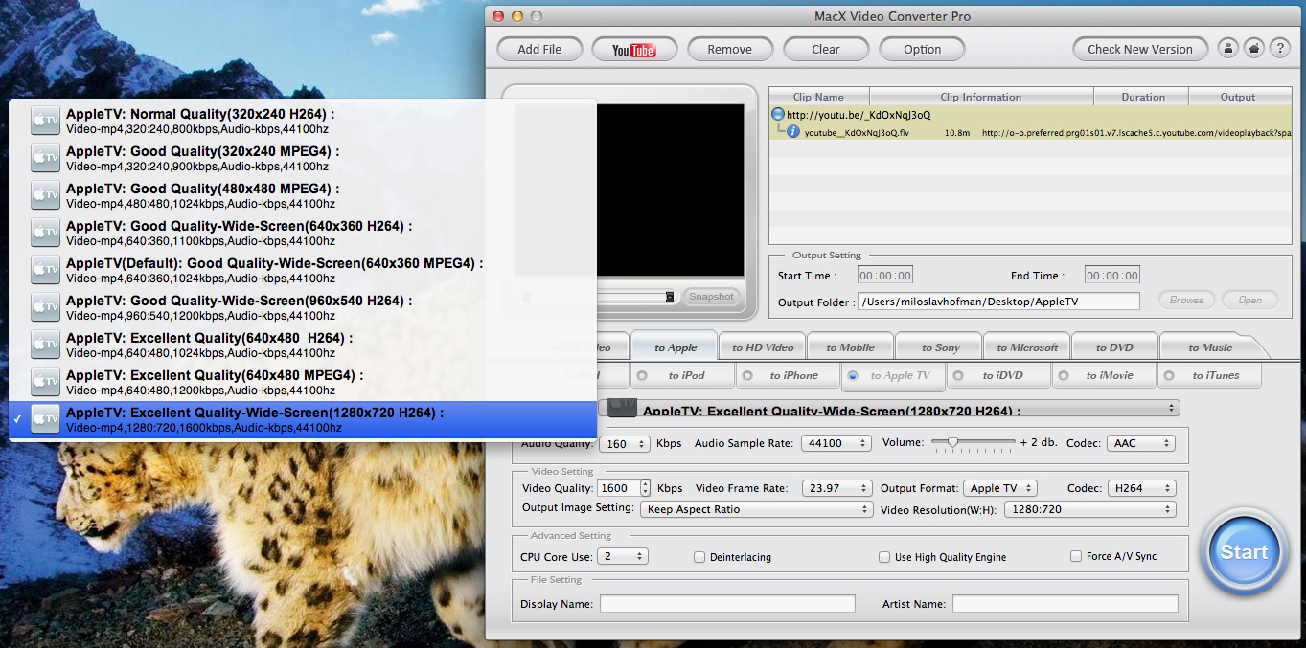Click the Start Time field

coord(884,276)
